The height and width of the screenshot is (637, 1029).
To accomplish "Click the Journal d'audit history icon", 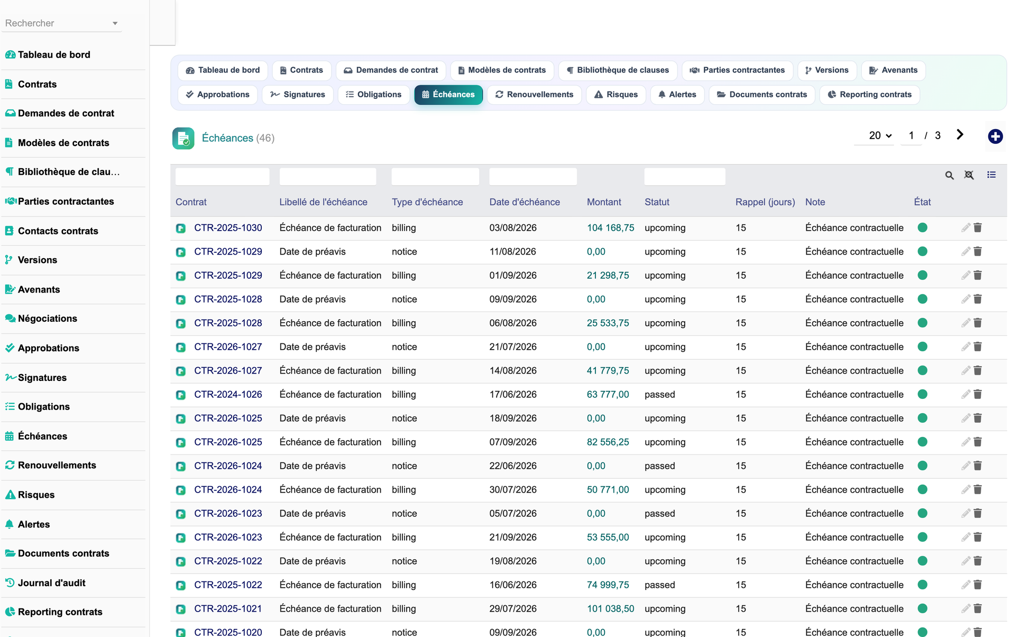I will tap(10, 583).
